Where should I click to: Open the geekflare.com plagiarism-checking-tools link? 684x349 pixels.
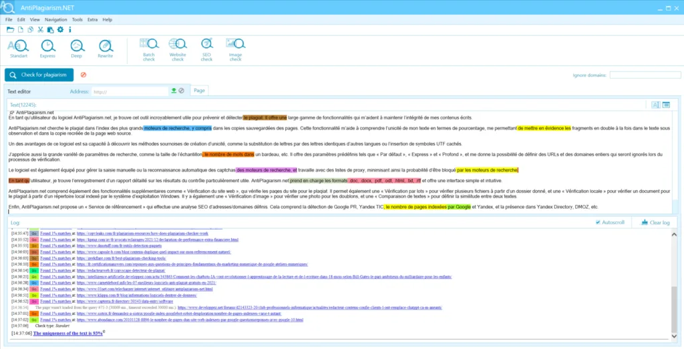point(122,258)
